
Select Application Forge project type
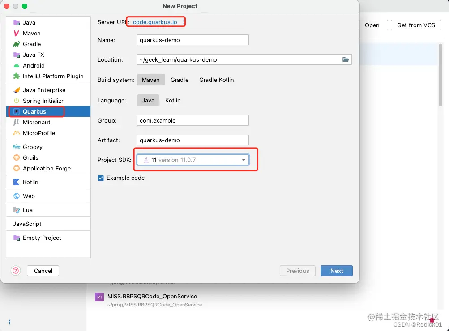pos(48,168)
